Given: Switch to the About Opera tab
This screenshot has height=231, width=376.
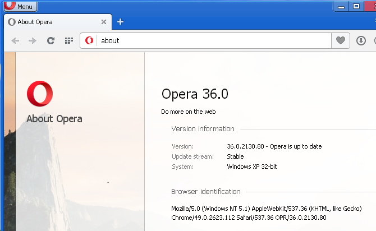Looking at the screenshot, I should pos(51,22).
